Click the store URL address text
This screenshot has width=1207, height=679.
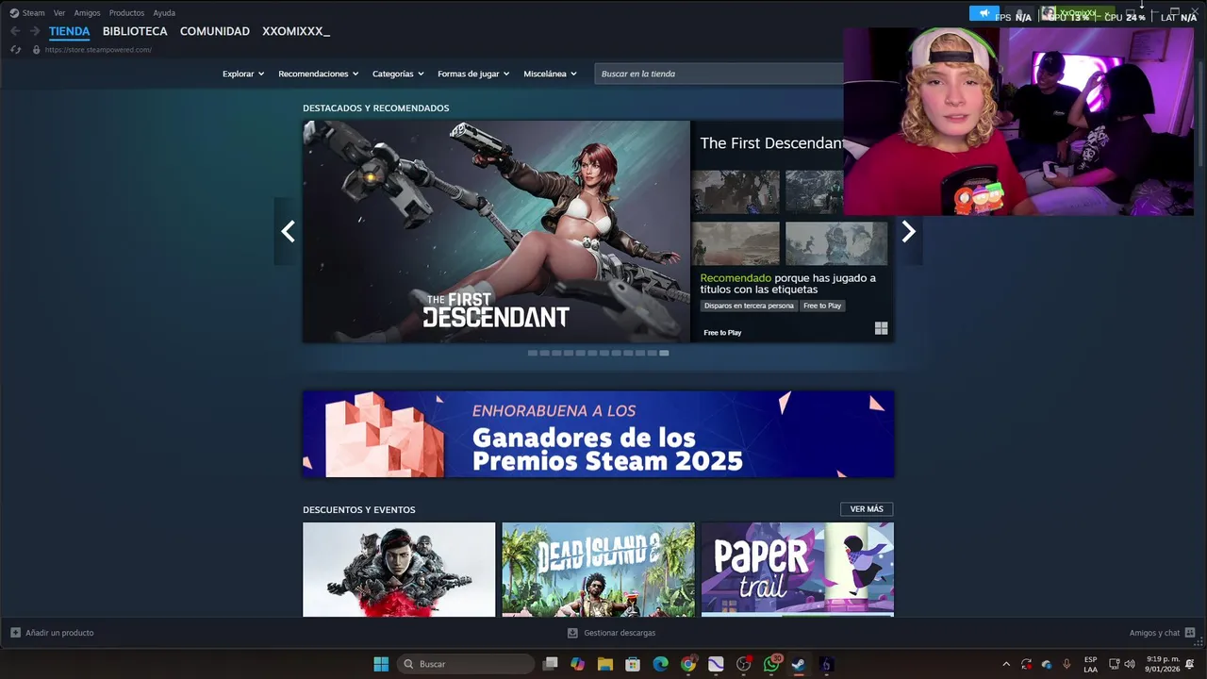[98, 50]
